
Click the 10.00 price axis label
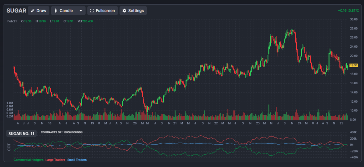tap(353, 111)
